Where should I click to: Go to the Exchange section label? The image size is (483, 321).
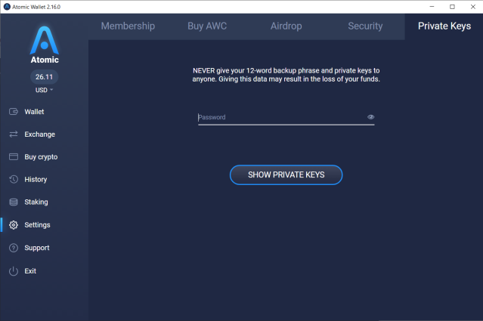(x=40, y=134)
